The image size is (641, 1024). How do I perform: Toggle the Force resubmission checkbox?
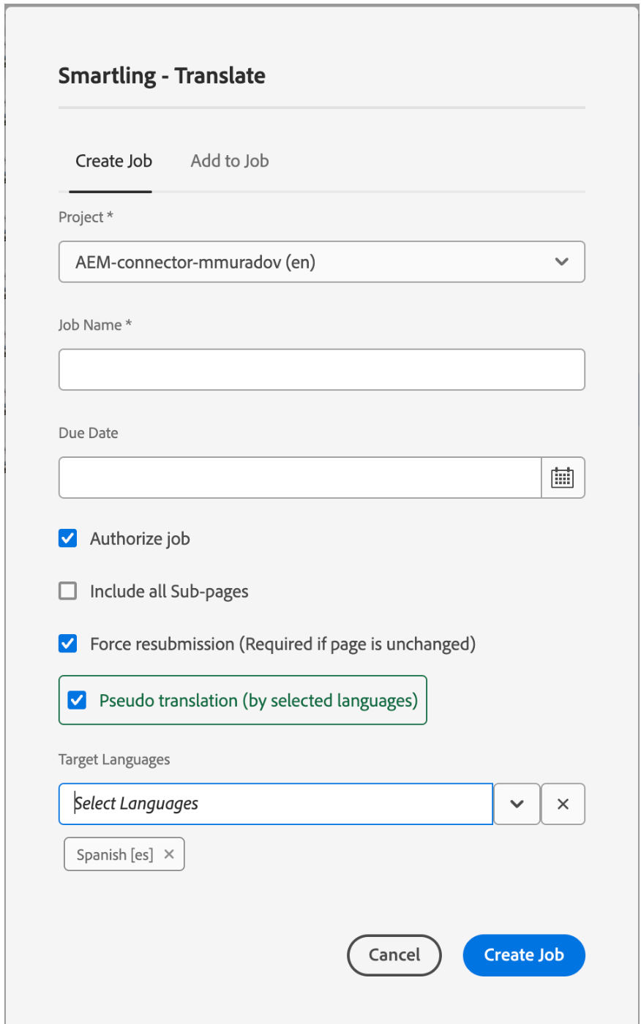67,644
